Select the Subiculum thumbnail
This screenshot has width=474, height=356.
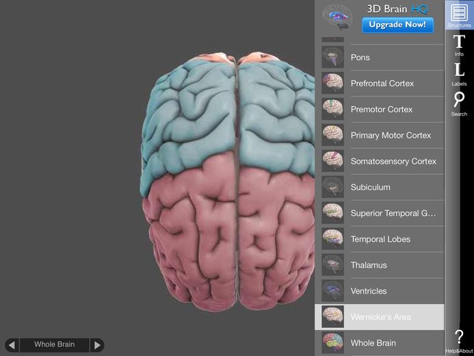pyautogui.click(x=332, y=187)
